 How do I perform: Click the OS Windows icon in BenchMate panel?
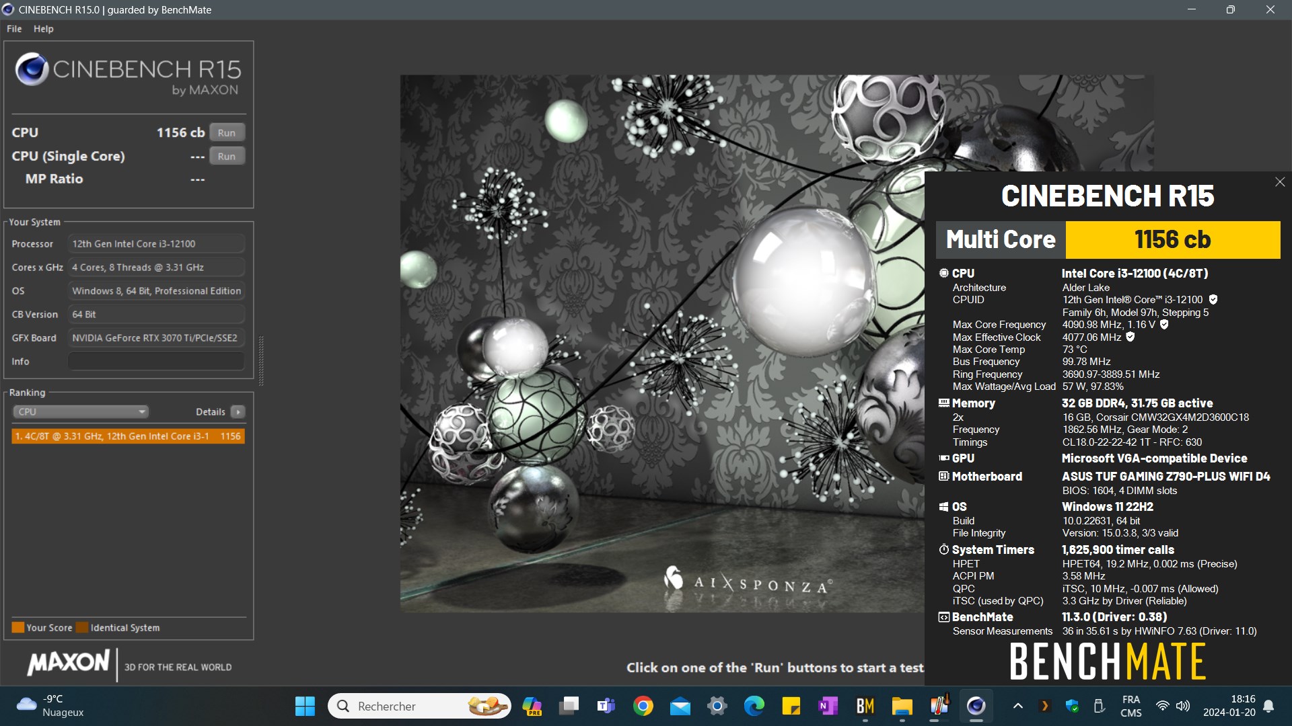pyautogui.click(x=944, y=507)
